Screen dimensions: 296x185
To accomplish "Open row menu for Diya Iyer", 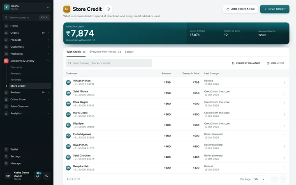I will click(284, 125).
